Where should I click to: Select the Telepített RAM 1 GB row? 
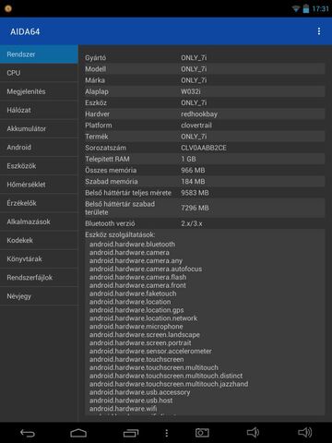(205, 159)
